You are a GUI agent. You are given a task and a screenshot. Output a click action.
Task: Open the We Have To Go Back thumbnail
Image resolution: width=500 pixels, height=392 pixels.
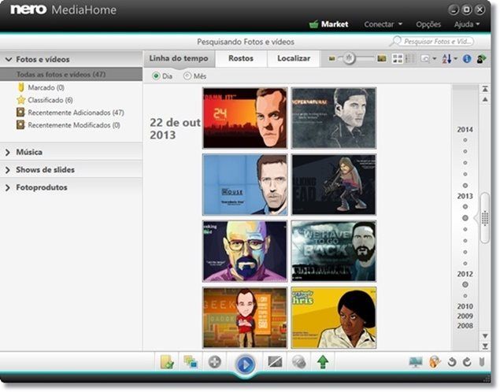[334, 251]
